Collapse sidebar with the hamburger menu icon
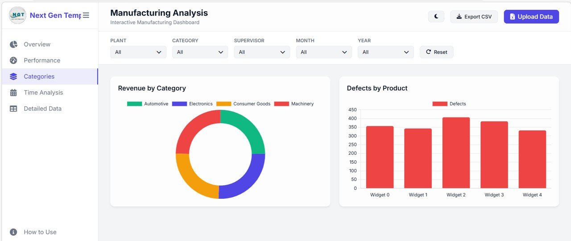The image size is (571, 241). 86,15
